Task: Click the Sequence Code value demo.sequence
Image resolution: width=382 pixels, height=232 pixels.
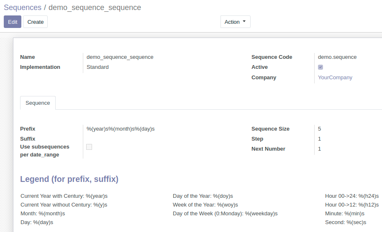Action: tap(337, 57)
